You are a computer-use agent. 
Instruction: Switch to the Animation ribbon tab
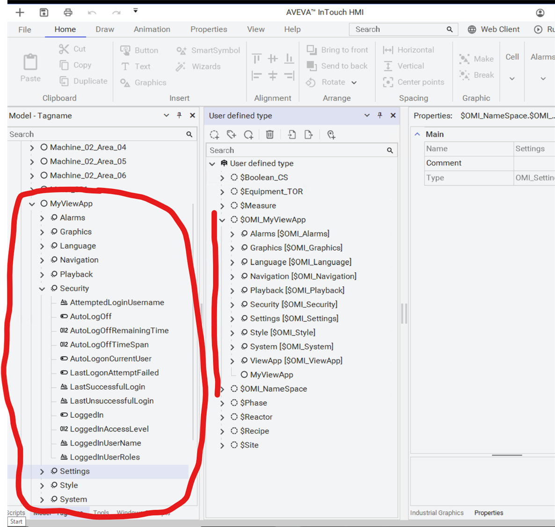pyautogui.click(x=152, y=30)
